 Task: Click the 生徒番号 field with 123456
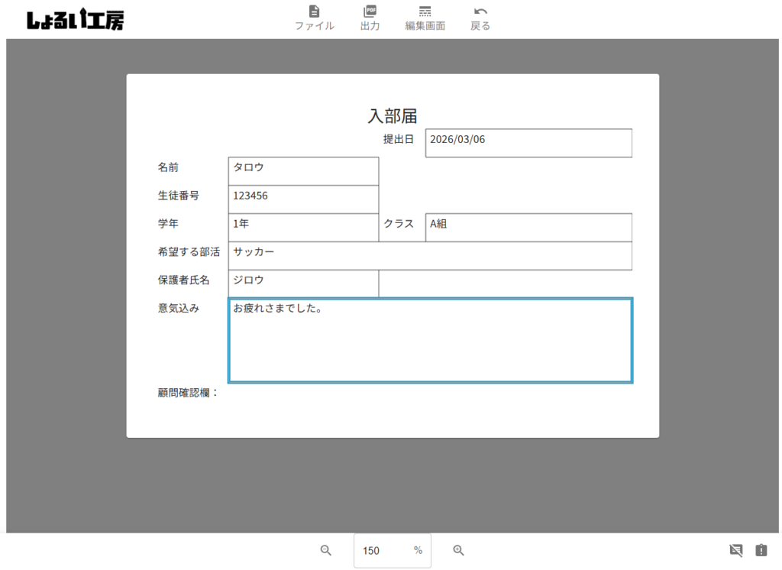303,199
